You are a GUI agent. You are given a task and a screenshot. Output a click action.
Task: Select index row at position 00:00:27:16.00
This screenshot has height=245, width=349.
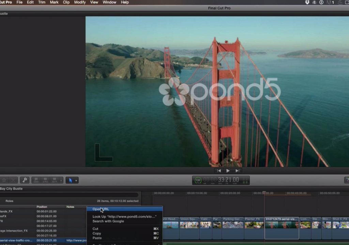[x=43, y=236]
